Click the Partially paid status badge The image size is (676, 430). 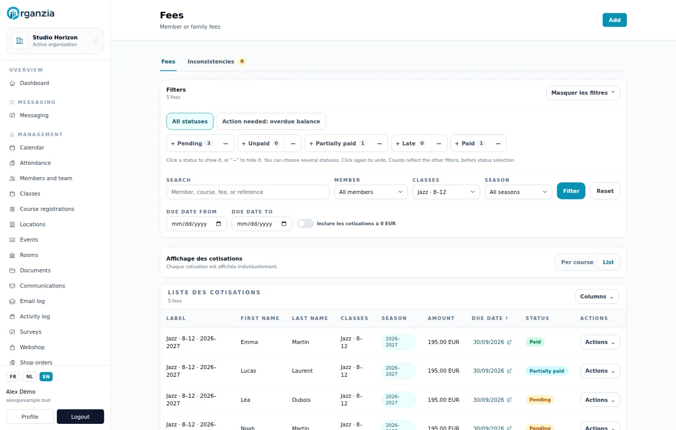[546, 371]
